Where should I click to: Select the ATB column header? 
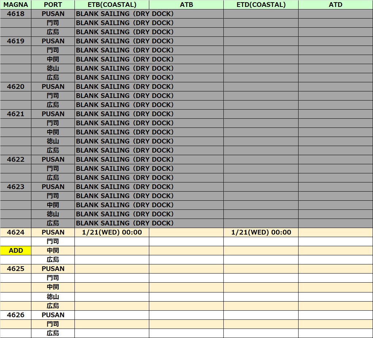coord(186,5)
